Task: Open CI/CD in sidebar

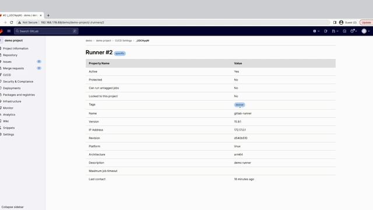Action: pos(7,75)
